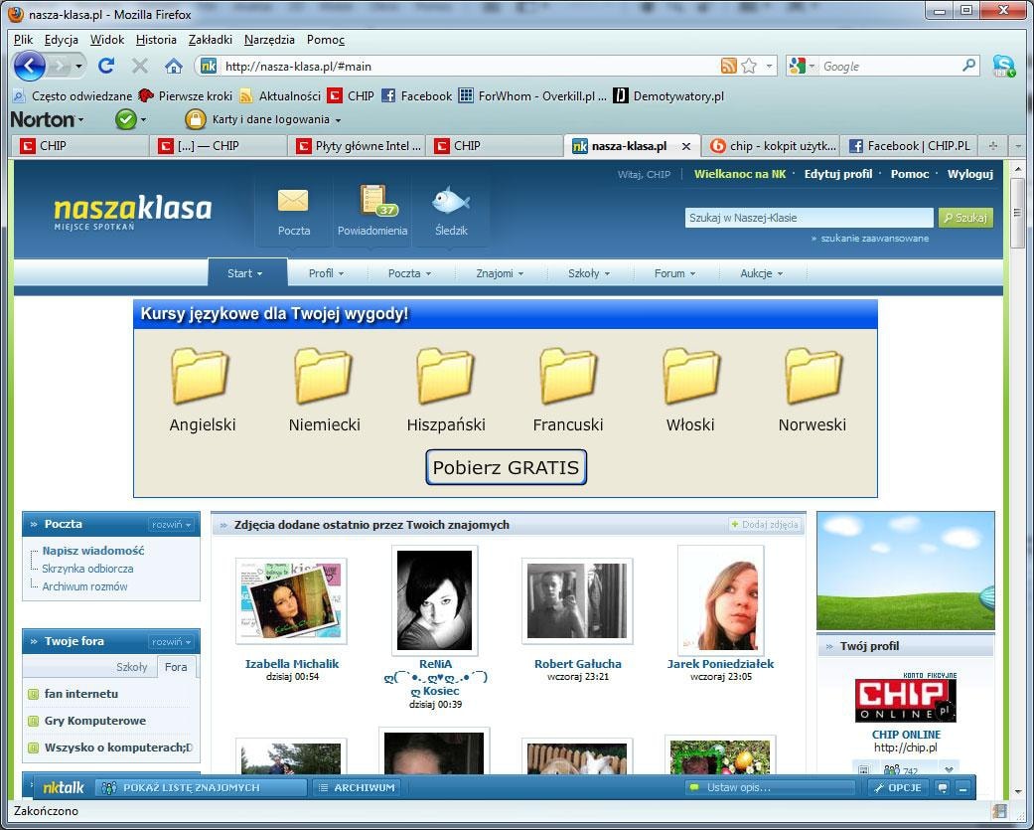Open a new tab with the plus button
The image size is (1034, 830).
[993, 146]
